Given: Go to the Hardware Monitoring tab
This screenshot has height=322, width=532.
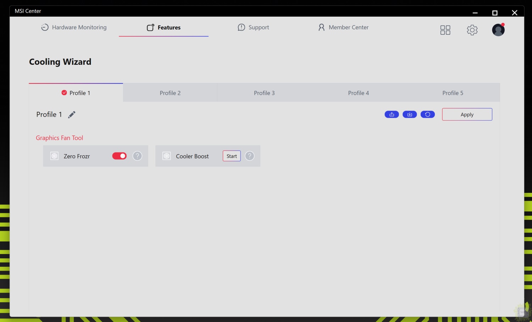Looking at the screenshot, I should pyautogui.click(x=74, y=27).
